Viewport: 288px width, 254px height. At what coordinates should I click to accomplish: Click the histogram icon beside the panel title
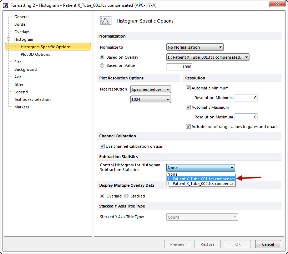click(106, 21)
